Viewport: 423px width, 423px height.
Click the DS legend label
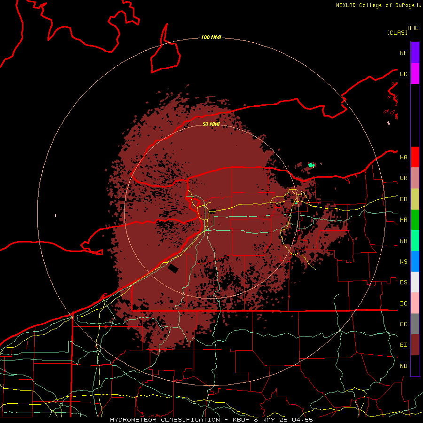(x=403, y=282)
